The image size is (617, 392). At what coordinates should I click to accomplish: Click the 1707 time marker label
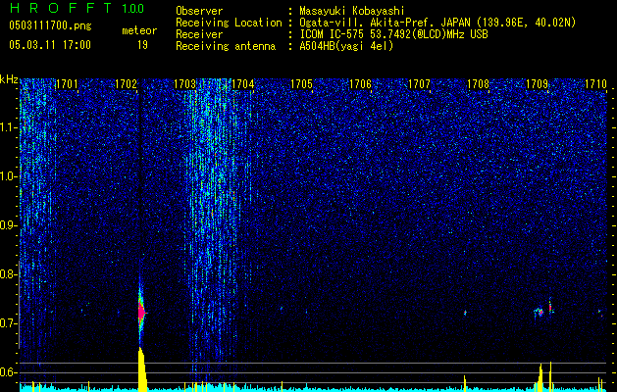click(419, 84)
